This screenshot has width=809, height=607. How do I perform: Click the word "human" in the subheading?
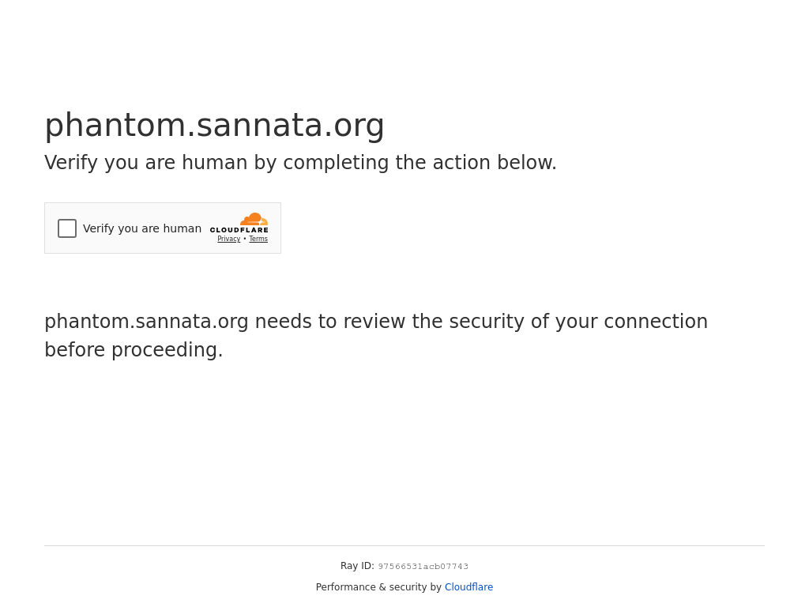[215, 163]
